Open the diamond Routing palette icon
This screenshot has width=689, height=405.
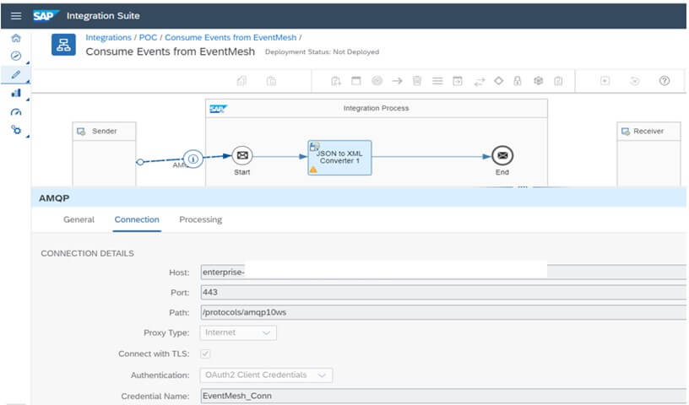tap(498, 81)
